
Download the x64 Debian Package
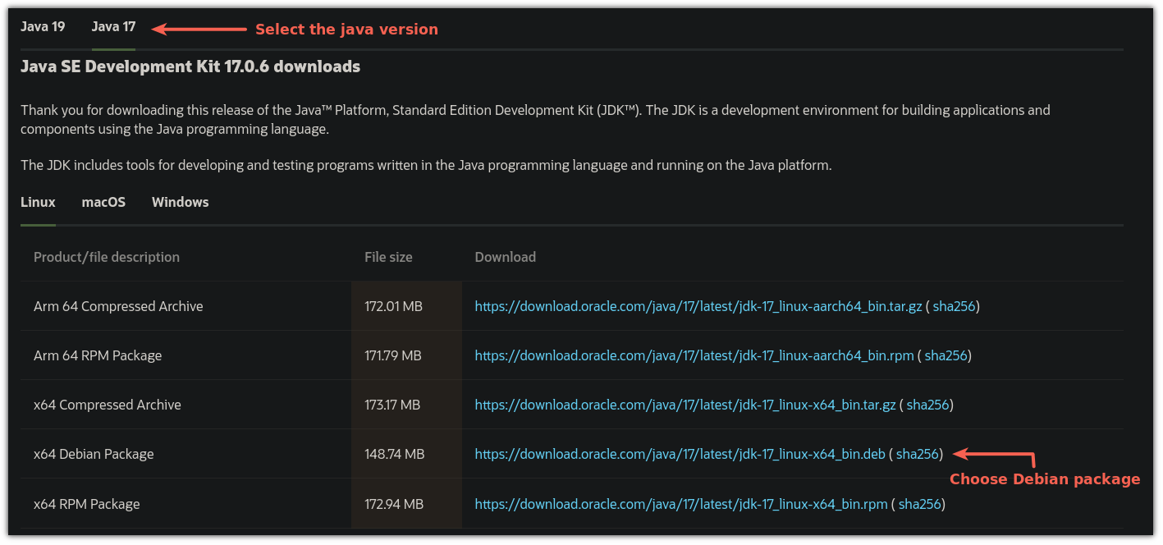tap(680, 453)
